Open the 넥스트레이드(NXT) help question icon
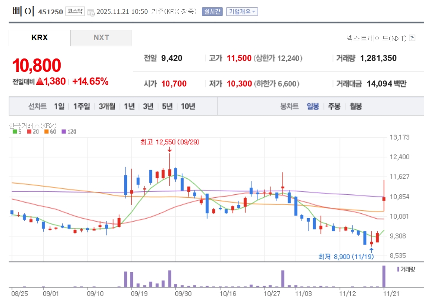 coord(412,38)
